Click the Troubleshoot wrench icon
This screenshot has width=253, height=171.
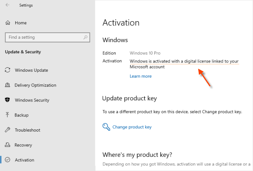coord(7,130)
